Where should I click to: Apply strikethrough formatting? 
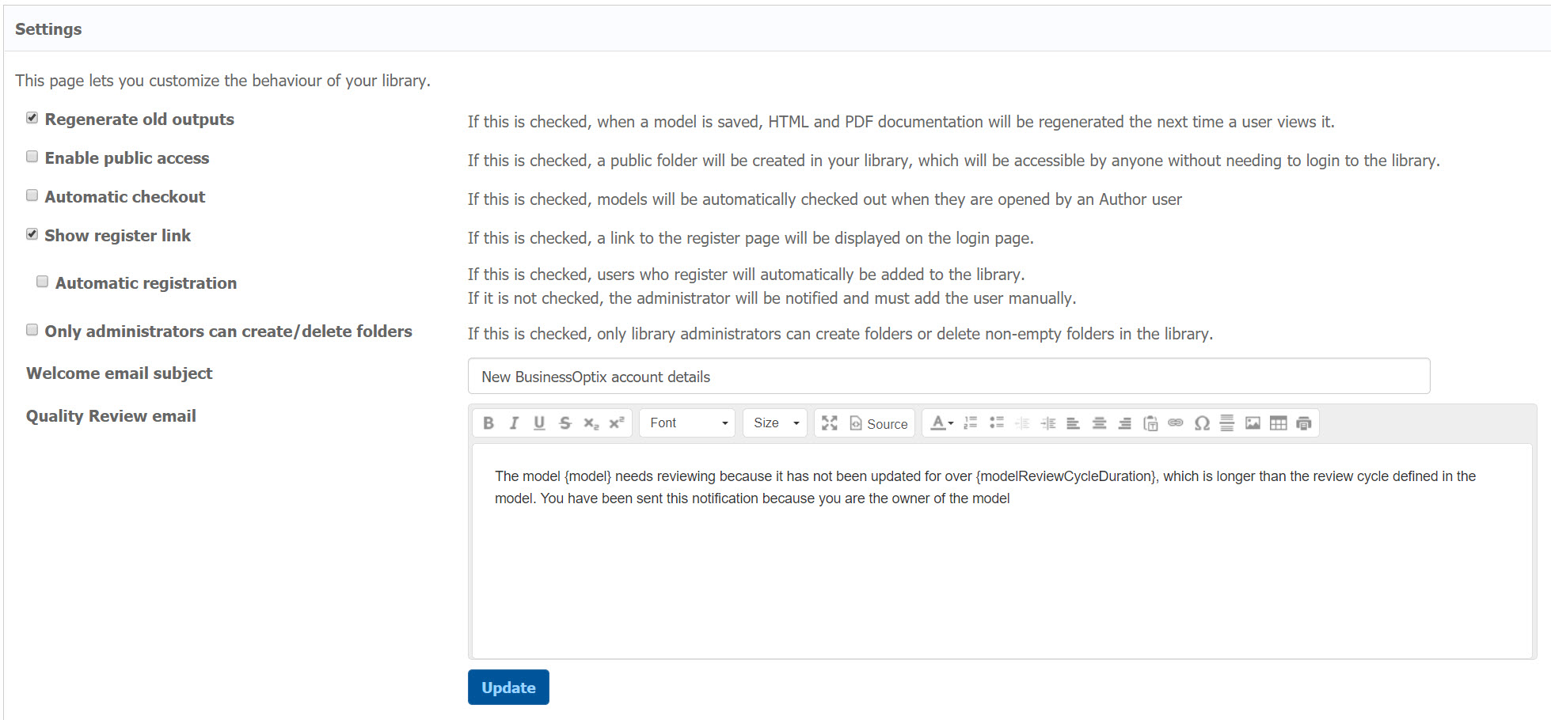[x=565, y=423]
